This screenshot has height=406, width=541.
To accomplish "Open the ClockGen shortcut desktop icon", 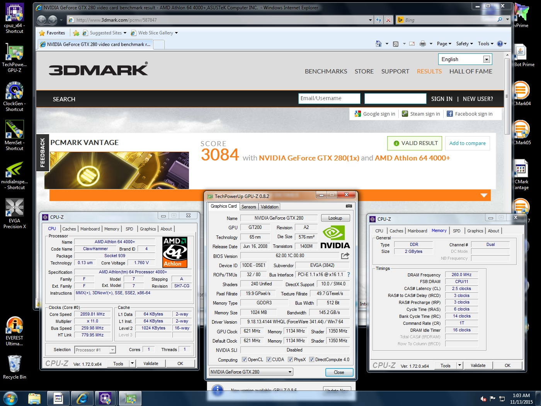I will [14, 96].
